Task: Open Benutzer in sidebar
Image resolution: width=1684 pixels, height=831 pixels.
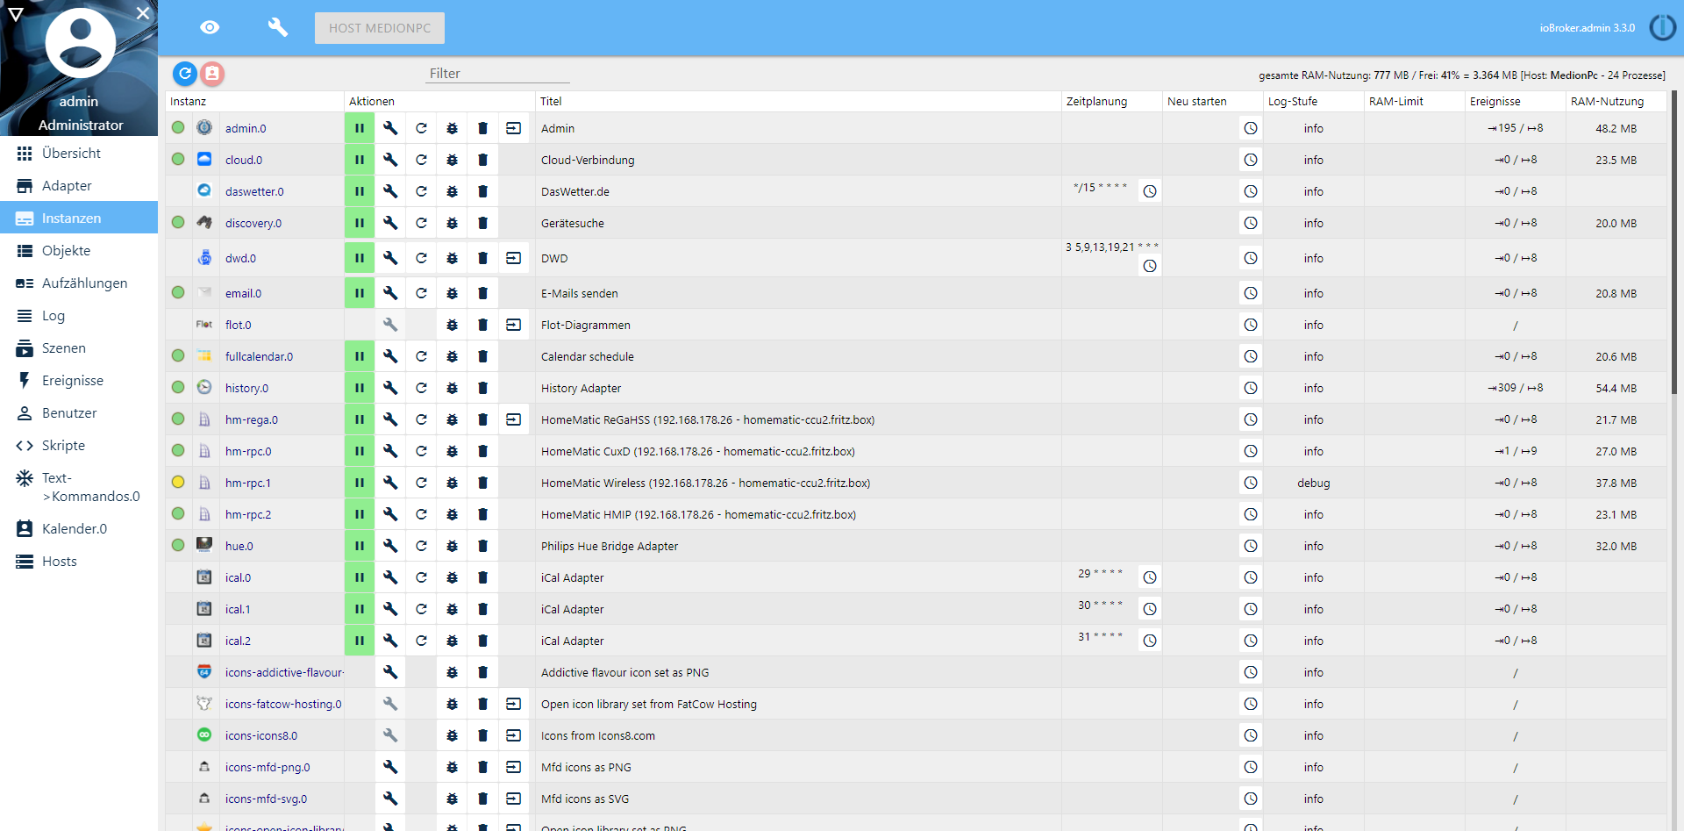Action: 79,412
